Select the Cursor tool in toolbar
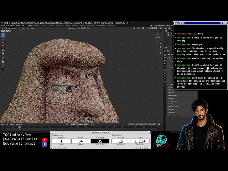228x171 pixels. [x=3, y=38]
